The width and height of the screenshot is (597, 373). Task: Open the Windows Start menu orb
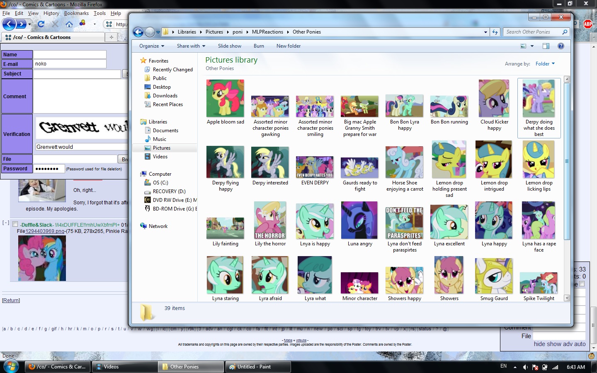11,366
